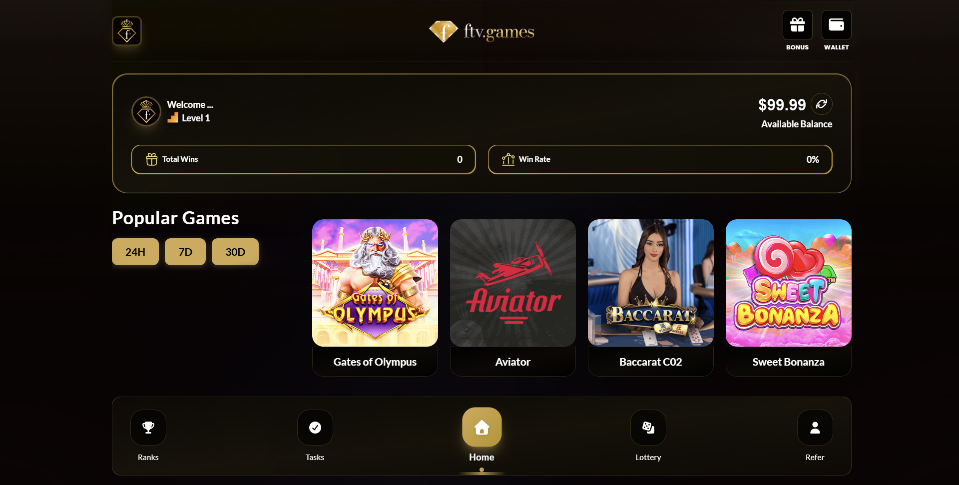Go to Home tab

coord(481,428)
